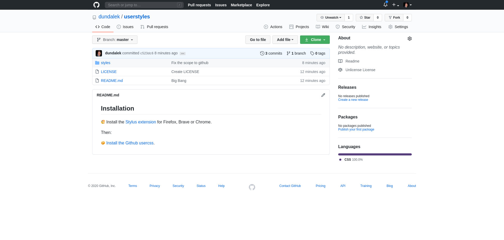Open Contact GitHub footer link

290,186
